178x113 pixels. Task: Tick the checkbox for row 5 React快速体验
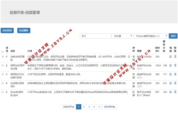[x=3, y=92]
